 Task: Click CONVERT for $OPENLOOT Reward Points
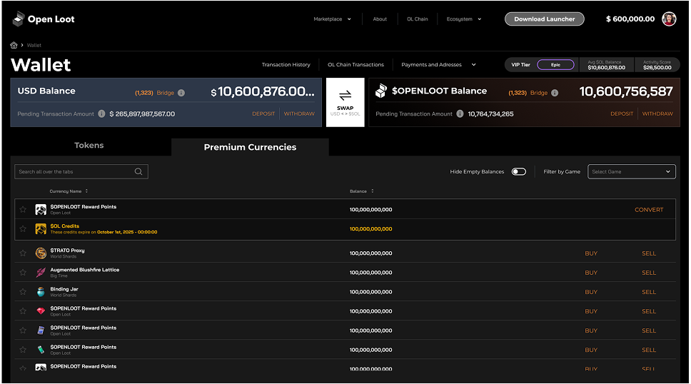click(x=649, y=210)
